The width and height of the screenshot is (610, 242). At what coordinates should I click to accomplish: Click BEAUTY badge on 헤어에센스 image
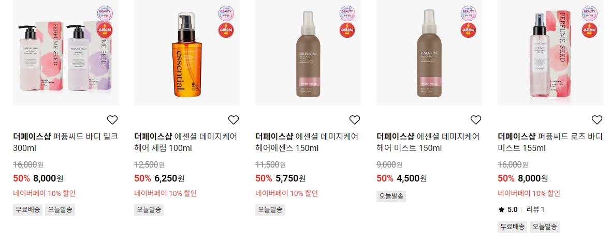tap(347, 13)
